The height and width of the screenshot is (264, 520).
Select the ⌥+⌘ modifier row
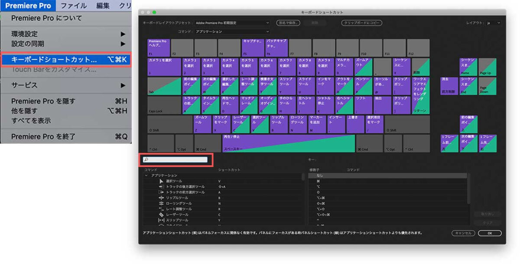[x=388, y=198]
